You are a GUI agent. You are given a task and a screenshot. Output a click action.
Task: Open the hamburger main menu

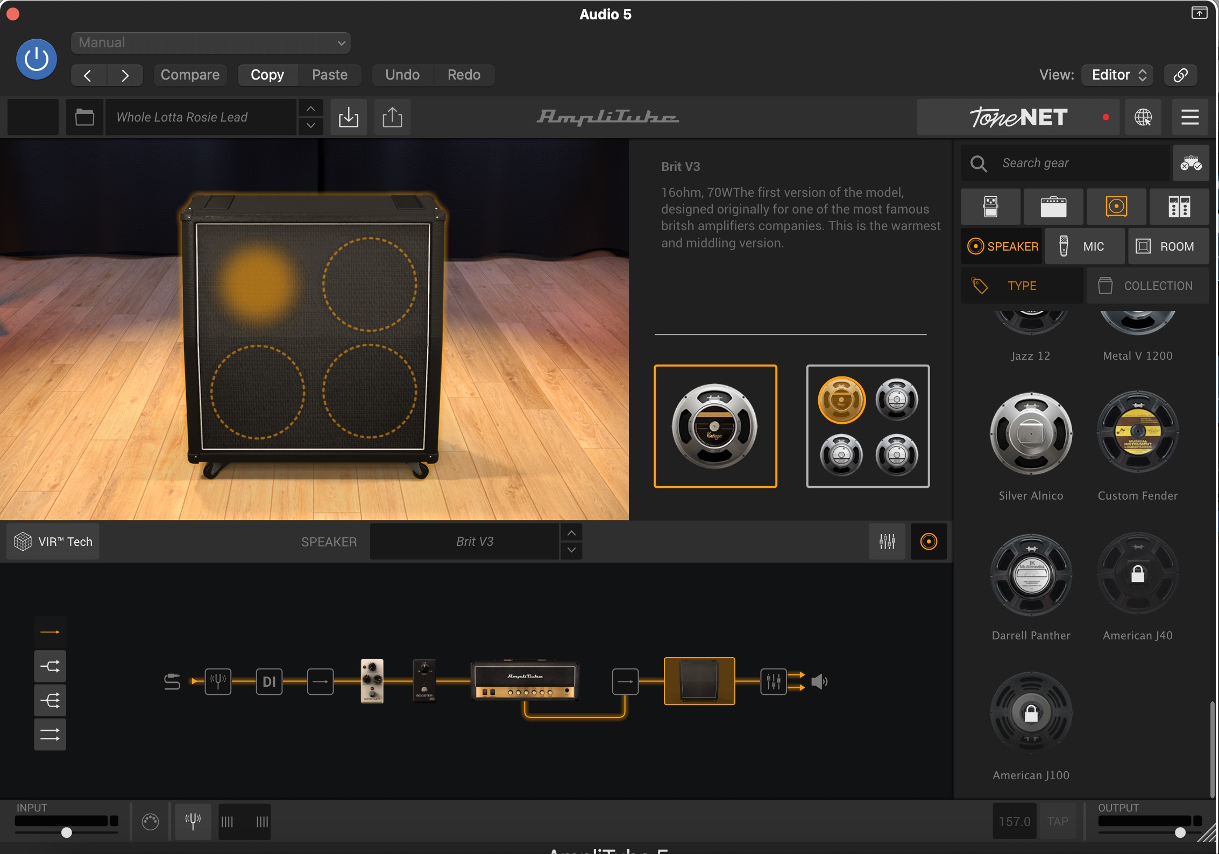tap(1190, 117)
